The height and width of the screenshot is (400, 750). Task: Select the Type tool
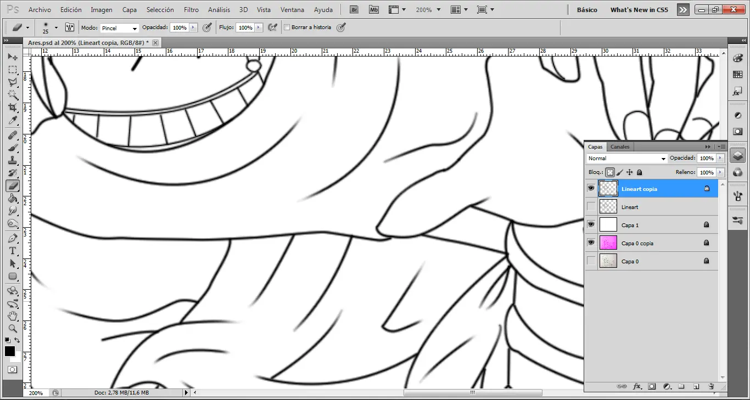13,251
